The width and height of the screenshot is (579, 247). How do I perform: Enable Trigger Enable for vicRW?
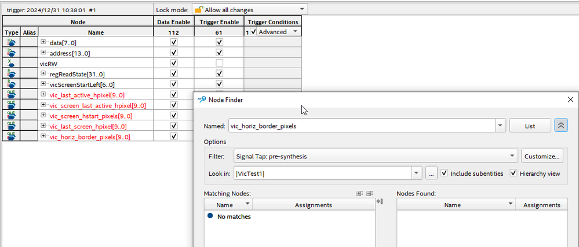pos(219,63)
